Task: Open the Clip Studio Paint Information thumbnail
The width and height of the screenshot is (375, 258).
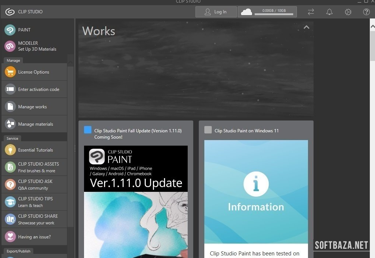Action: [x=256, y=191]
